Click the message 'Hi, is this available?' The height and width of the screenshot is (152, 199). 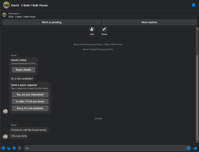22,79
